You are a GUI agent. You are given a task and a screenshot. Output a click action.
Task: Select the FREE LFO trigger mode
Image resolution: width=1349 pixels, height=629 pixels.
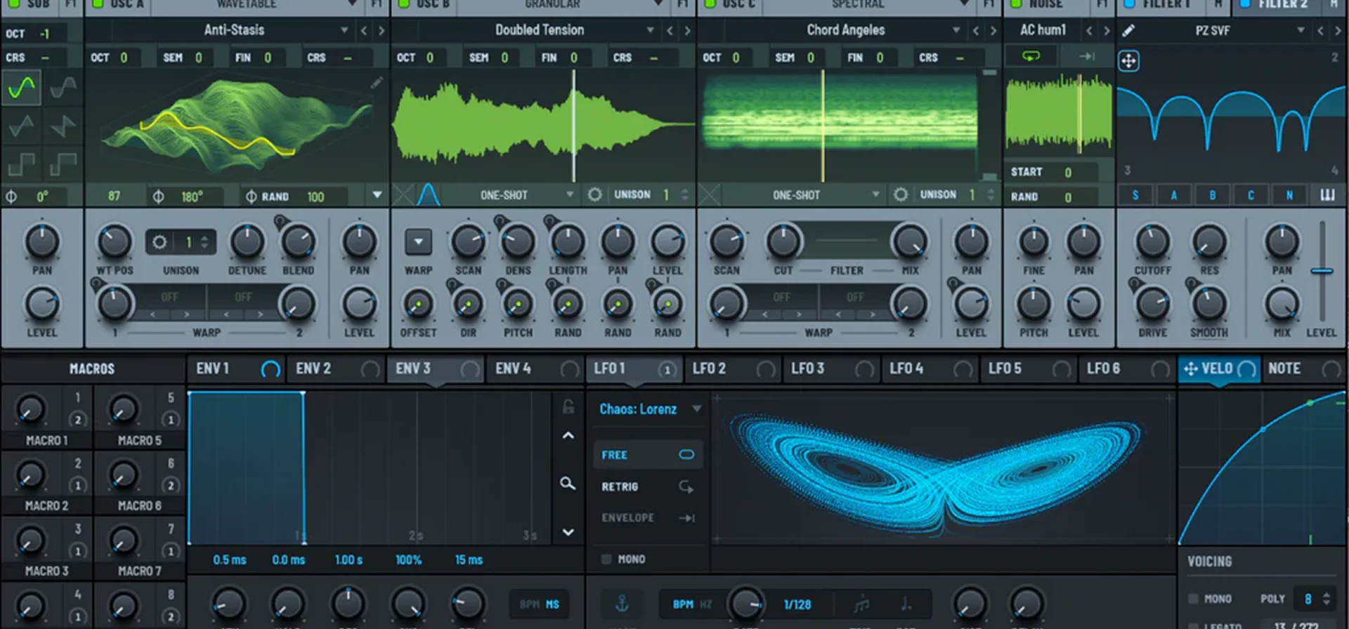647,455
